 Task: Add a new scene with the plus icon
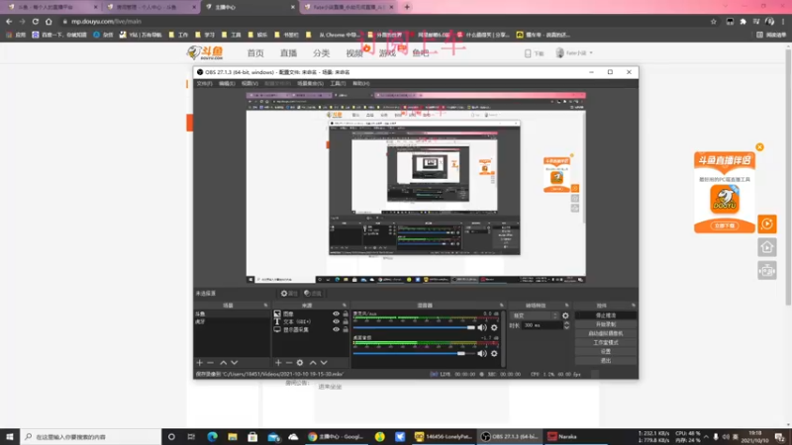pyautogui.click(x=200, y=363)
